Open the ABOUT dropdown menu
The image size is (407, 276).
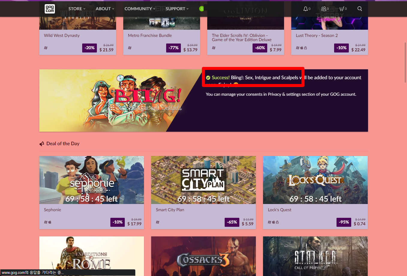pyautogui.click(x=105, y=9)
